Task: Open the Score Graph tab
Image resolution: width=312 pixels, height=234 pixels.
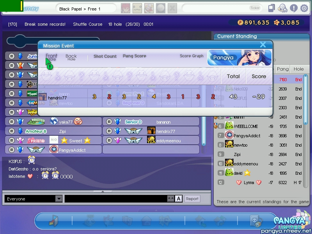Action: 191,56
